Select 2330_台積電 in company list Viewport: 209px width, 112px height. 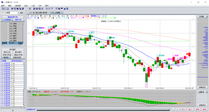click(12, 43)
